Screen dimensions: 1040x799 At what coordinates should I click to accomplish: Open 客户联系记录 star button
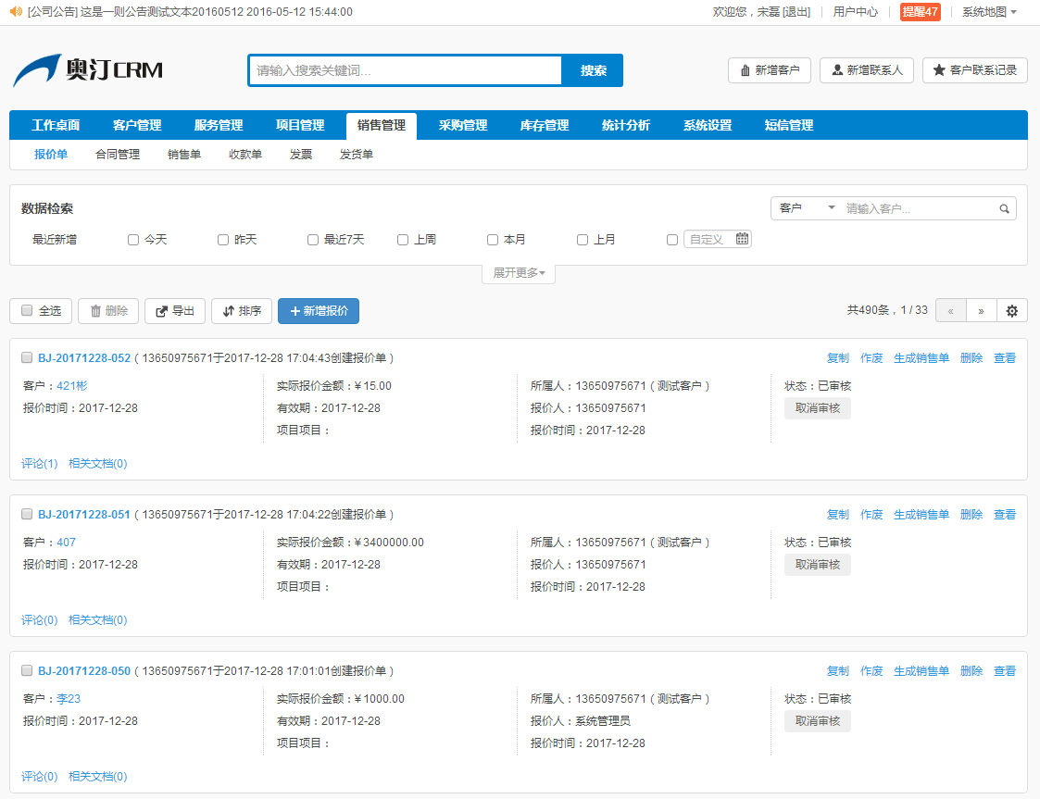click(974, 70)
